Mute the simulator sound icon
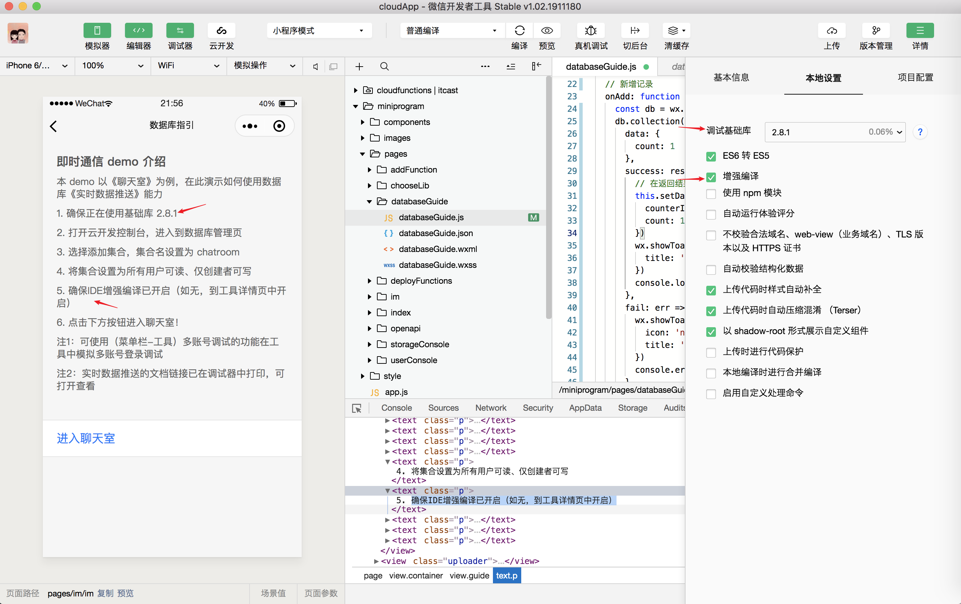The width and height of the screenshot is (961, 604). pyautogui.click(x=316, y=67)
